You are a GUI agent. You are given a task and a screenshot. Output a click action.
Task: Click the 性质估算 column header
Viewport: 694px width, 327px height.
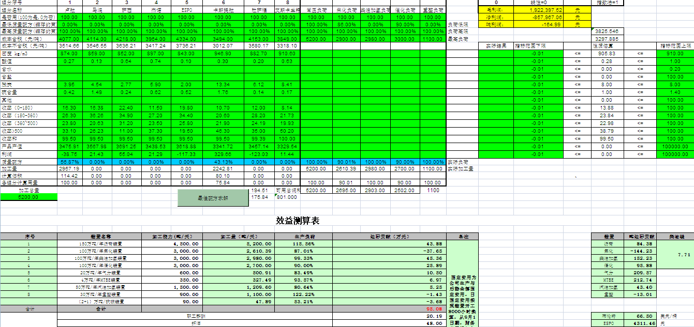point(607,46)
